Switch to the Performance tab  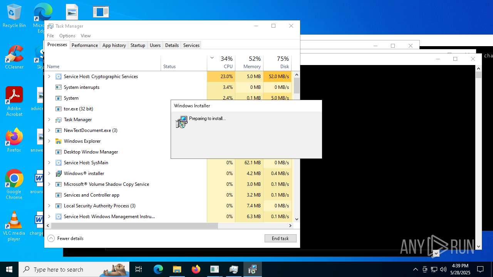tap(85, 45)
